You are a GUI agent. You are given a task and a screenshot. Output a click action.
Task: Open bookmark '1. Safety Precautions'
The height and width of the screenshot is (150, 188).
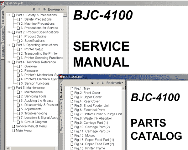coord(36,19)
